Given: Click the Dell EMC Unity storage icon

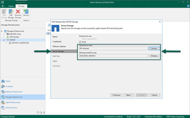Looking at the screenshot, I should click(x=8, y=34).
